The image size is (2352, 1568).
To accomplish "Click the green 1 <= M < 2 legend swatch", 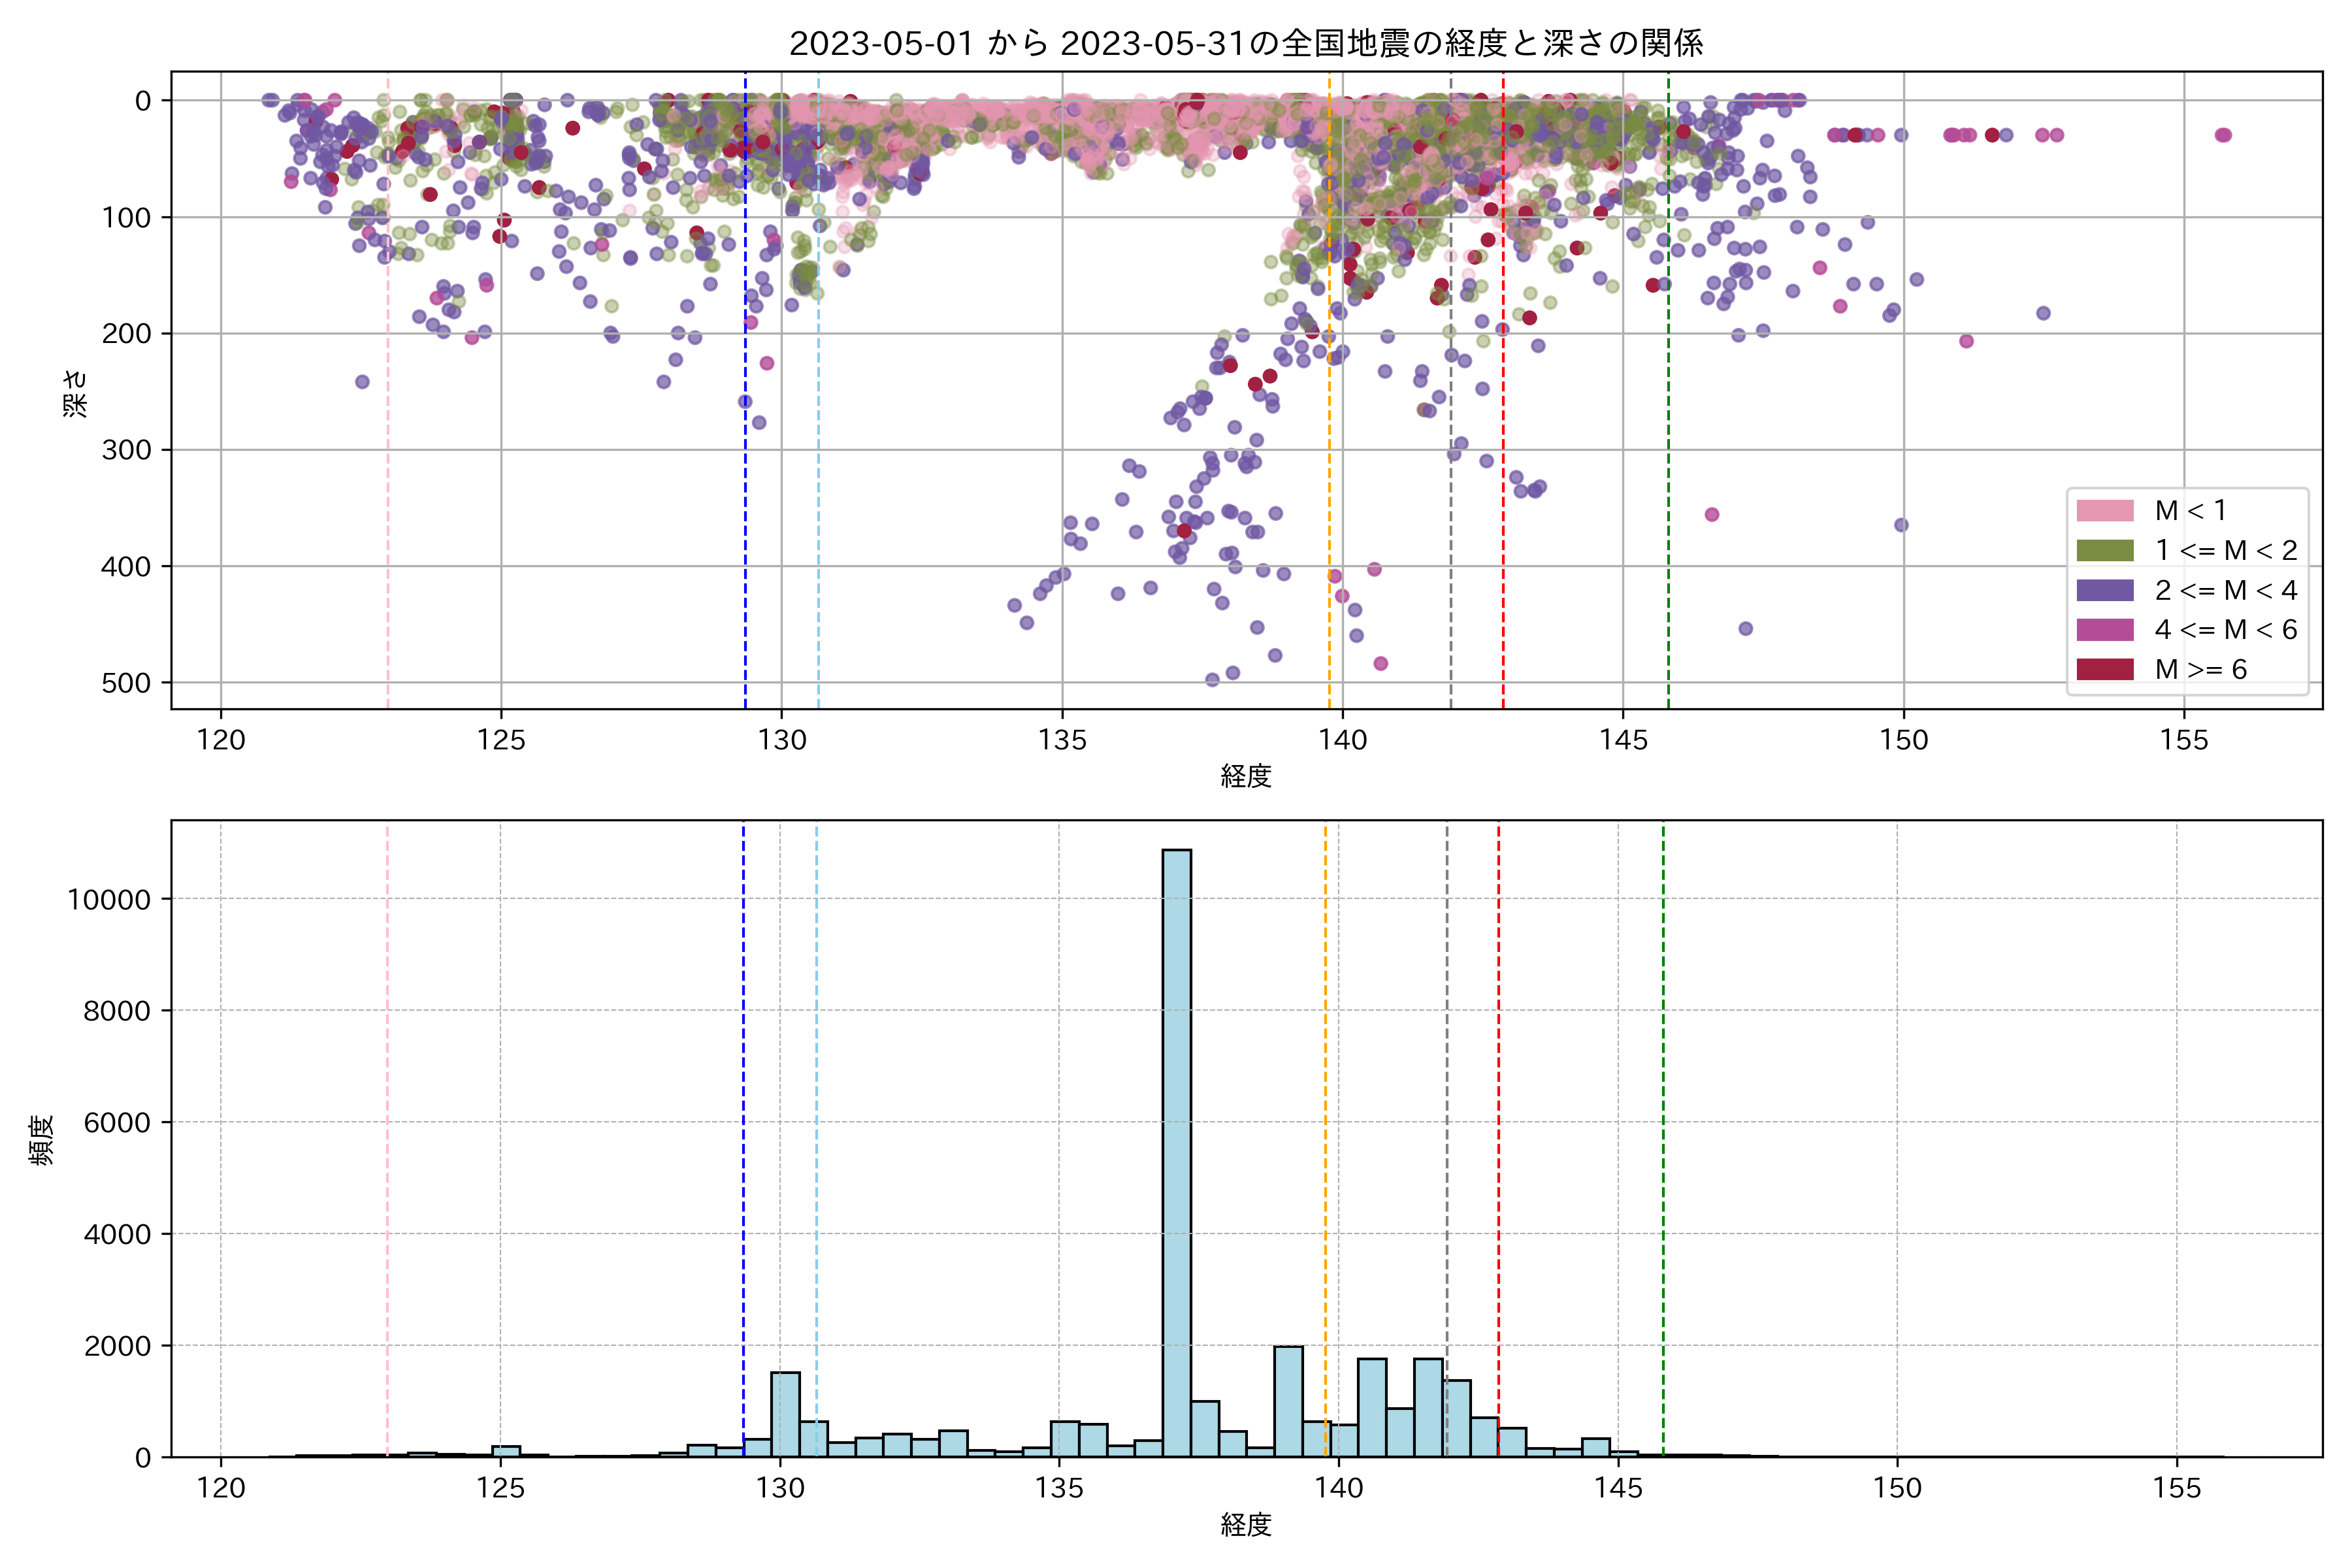I will [2104, 550].
